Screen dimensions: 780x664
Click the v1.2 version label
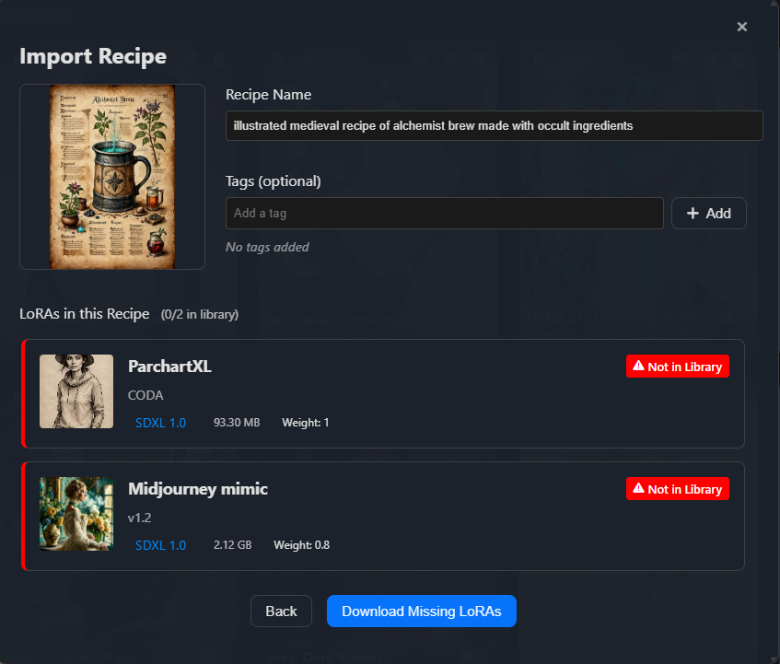[x=139, y=518]
